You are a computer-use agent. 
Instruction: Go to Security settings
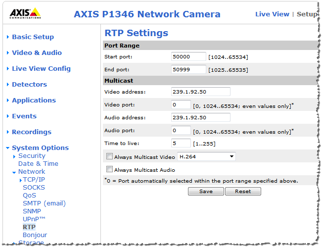(x=32, y=156)
